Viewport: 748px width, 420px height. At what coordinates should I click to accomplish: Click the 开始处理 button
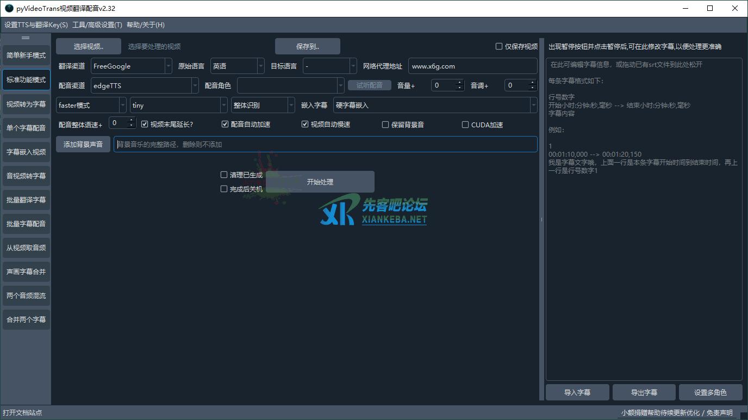tap(320, 182)
